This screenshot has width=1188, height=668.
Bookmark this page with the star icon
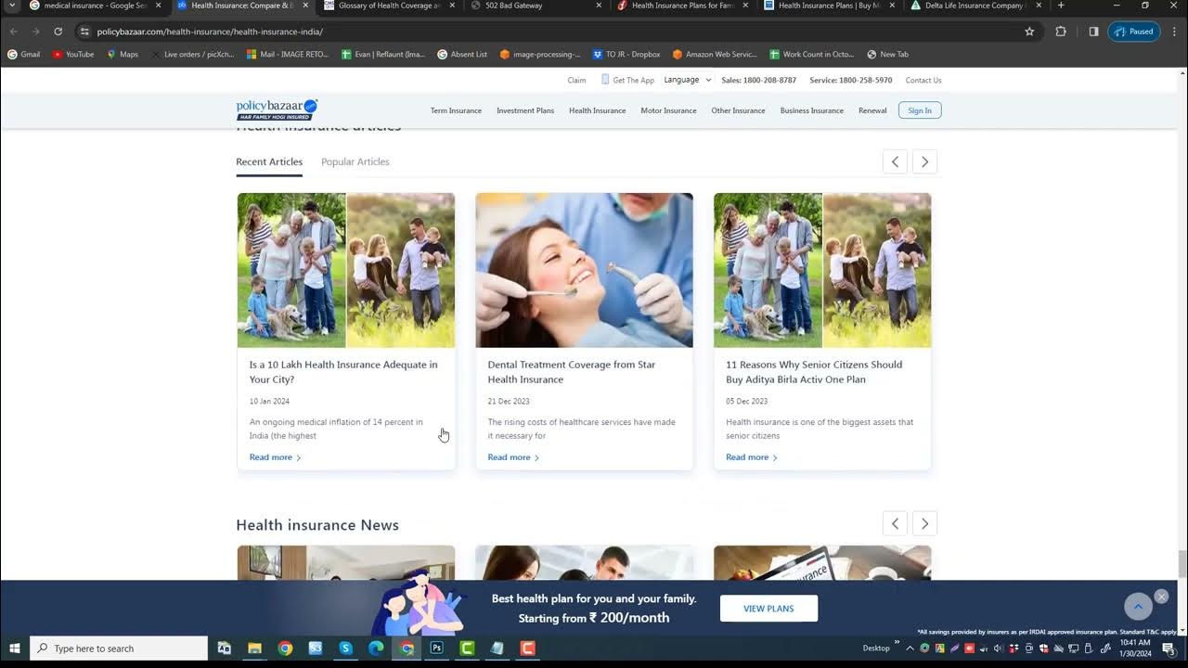pyautogui.click(x=1029, y=32)
